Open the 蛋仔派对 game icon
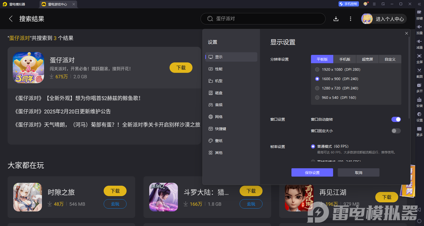Viewport: 424px width, 226px height. [x=28, y=68]
